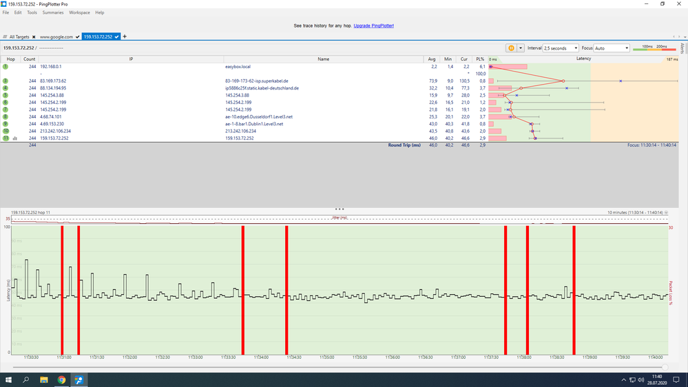Screen dimensions: 688x387
Task: Open the Focus dropdown set to Auto
Action: point(612,48)
